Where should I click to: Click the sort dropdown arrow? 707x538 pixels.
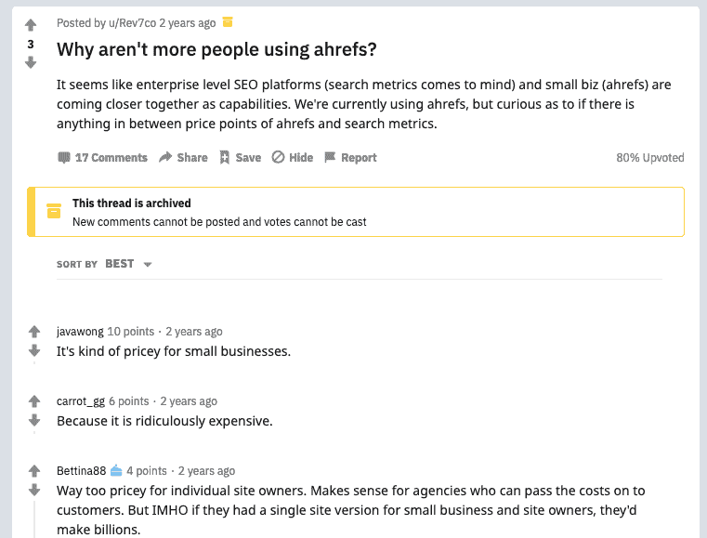[148, 264]
